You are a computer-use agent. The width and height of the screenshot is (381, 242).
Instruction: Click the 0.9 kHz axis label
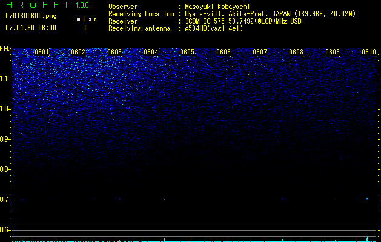coord(5,139)
